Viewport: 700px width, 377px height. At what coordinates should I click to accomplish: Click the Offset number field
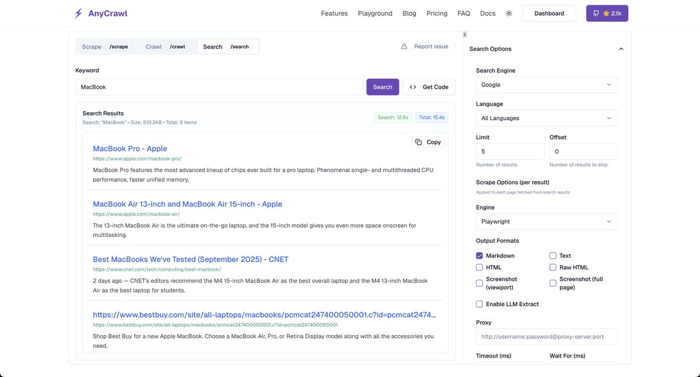pos(583,151)
